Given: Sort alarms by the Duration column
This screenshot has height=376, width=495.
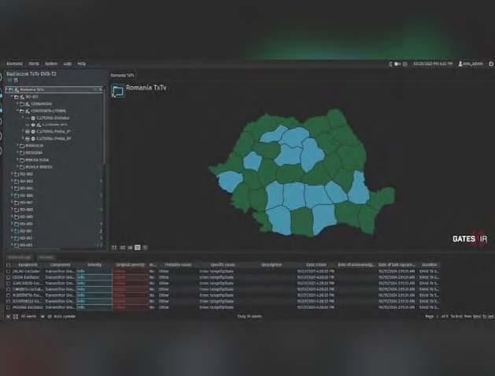Looking at the screenshot, I should point(430,265).
